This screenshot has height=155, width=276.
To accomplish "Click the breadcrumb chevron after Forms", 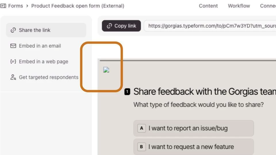I will pos(27,6).
